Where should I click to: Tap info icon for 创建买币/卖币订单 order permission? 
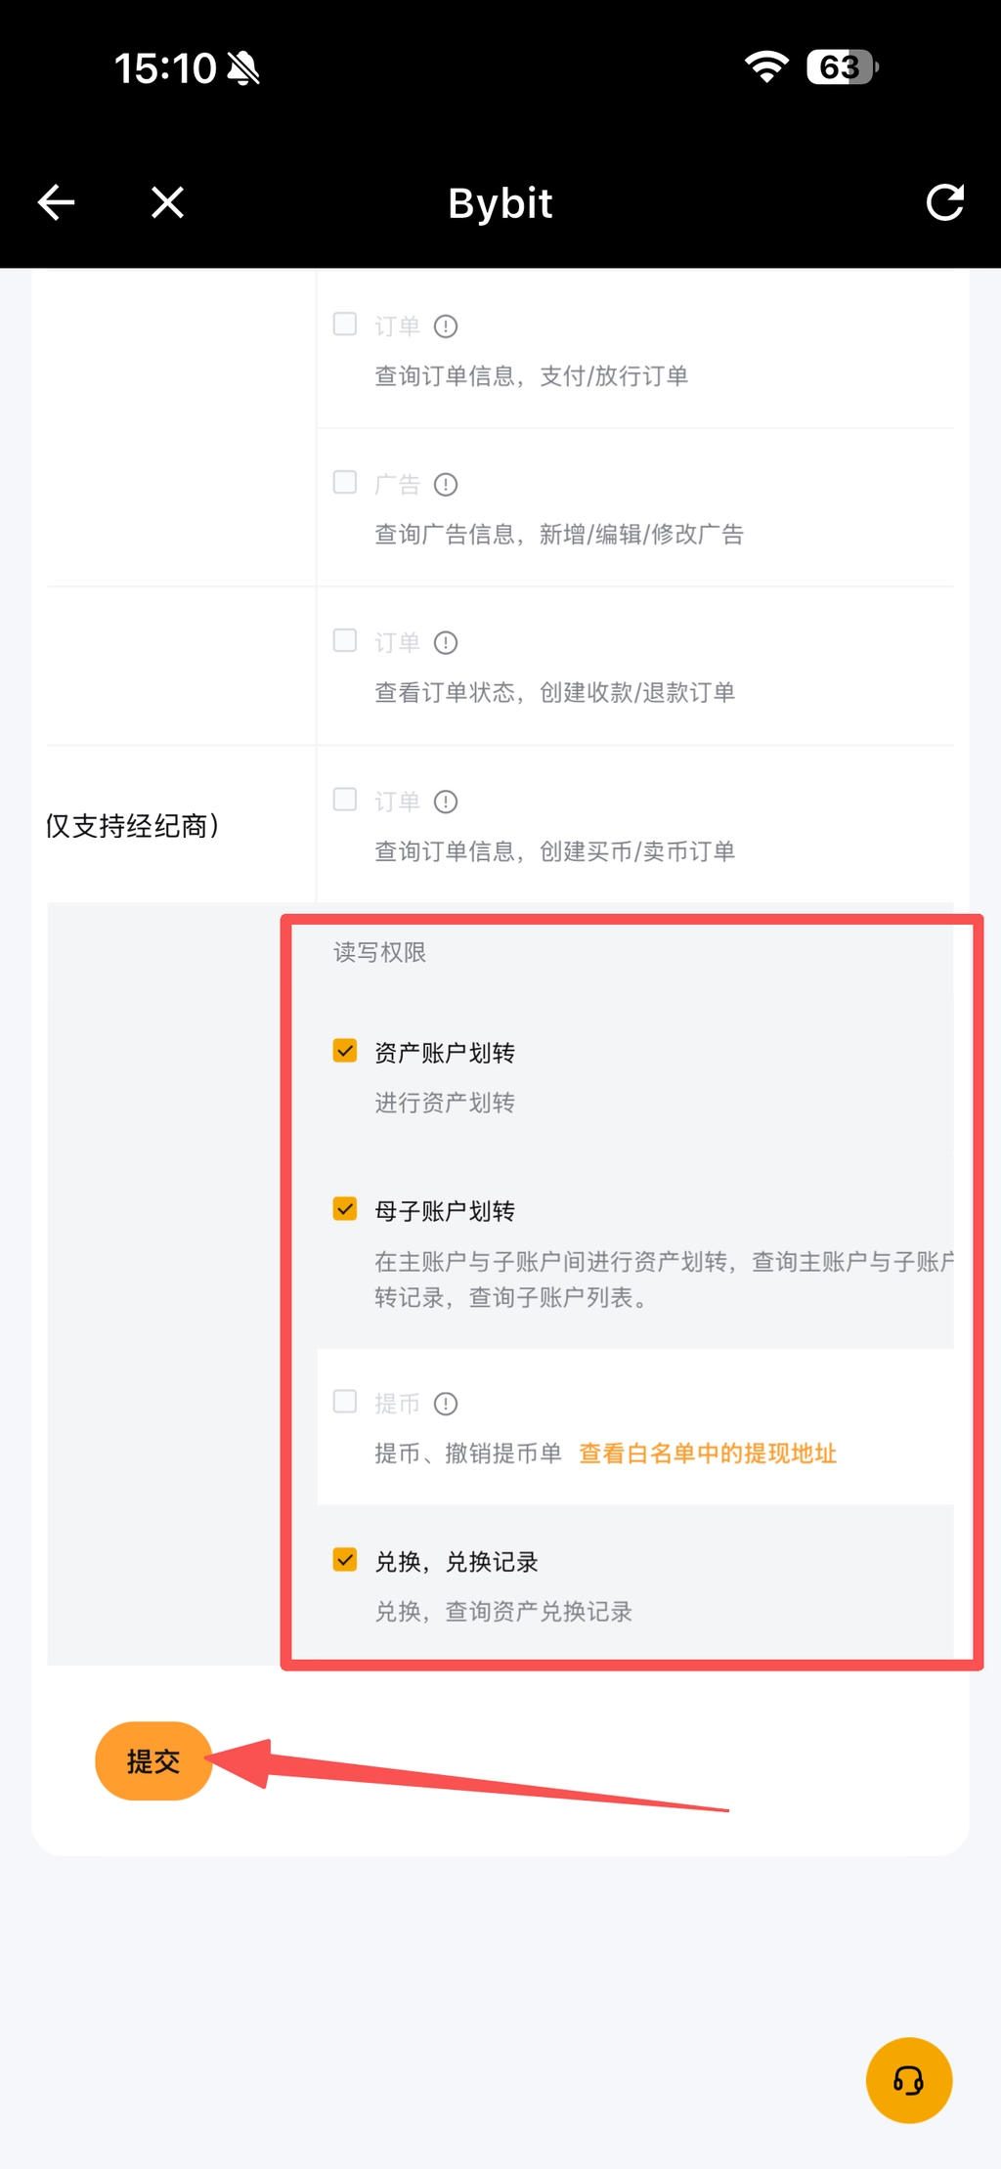(446, 803)
